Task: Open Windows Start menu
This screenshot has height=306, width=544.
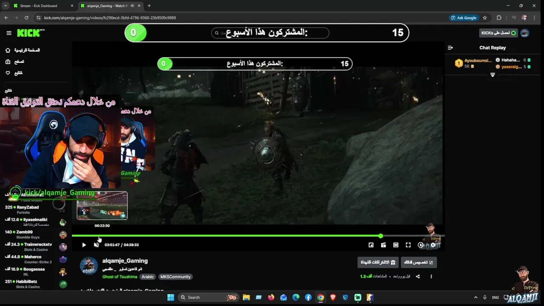Action: pyautogui.click(x=171, y=297)
